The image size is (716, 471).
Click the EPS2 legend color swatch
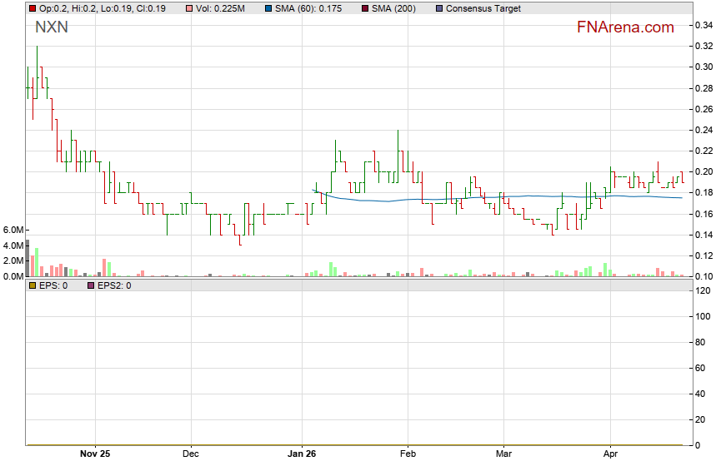pyautogui.click(x=91, y=285)
